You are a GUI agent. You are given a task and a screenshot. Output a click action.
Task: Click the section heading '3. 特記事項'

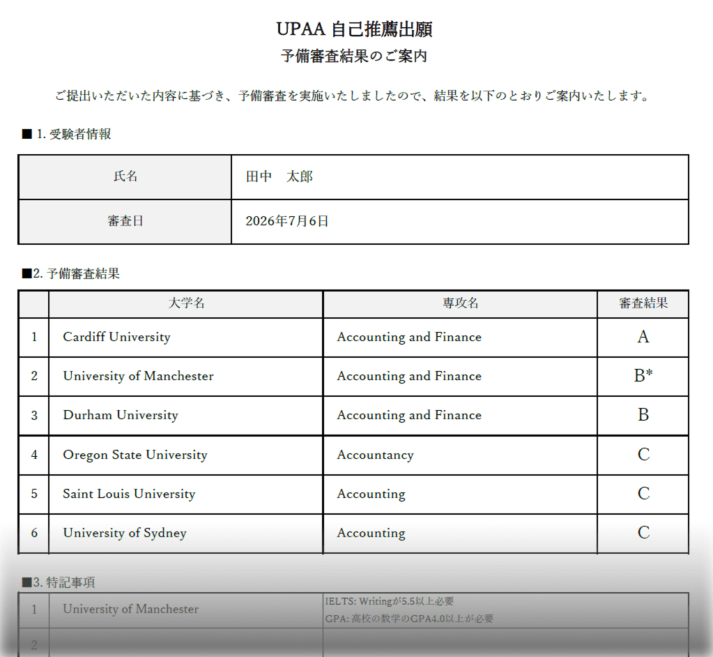(59, 582)
